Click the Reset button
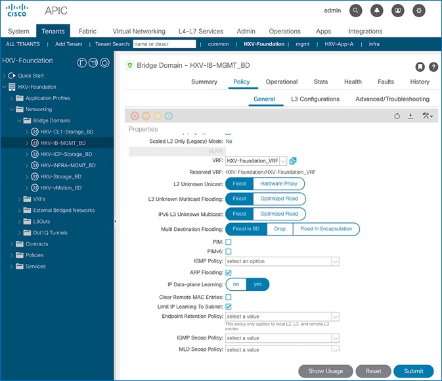This screenshot has width=442, height=381. click(373, 371)
